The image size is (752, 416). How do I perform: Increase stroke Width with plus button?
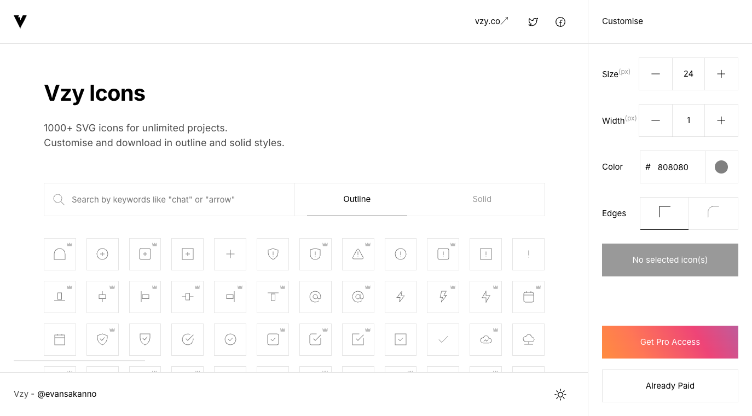tap(721, 120)
